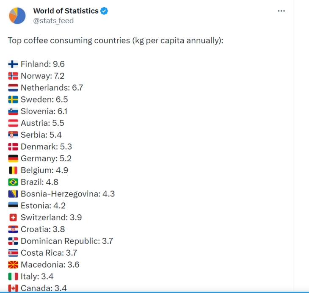The height and width of the screenshot is (293, 309).
Task: Click the Denmark flag icon
Action: 13,147
